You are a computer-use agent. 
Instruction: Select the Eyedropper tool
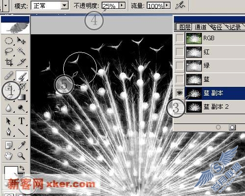(22, 145)
